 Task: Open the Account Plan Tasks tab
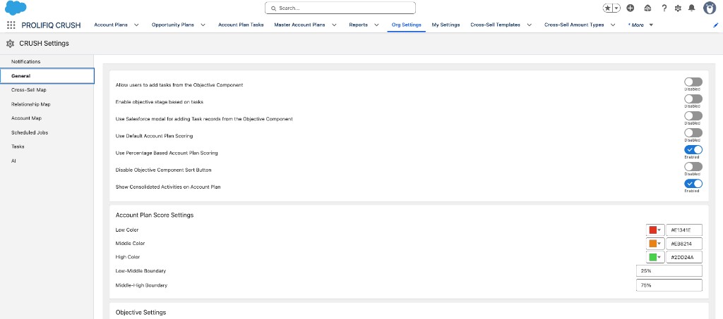241,25
